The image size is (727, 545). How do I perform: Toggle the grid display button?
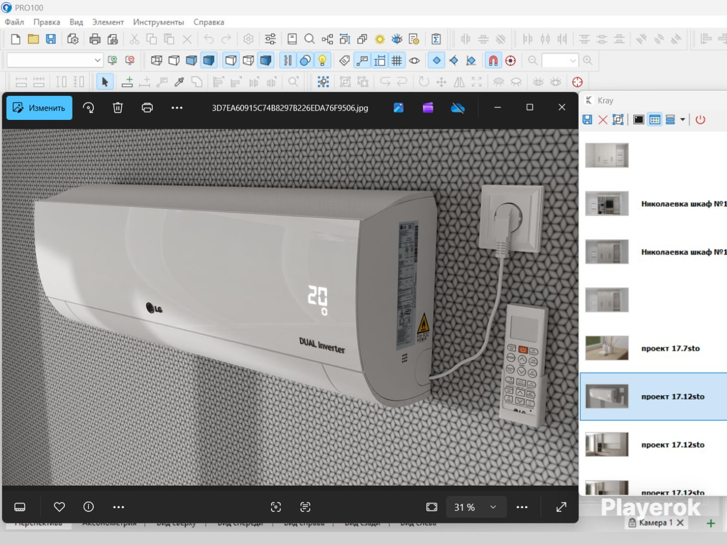click(397, 60)
